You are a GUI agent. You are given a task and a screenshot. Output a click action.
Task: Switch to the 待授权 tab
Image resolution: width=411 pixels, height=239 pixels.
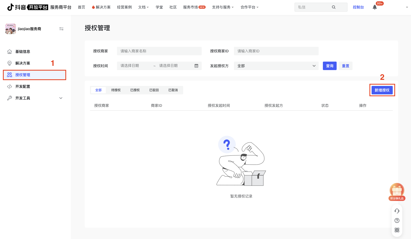116,90
